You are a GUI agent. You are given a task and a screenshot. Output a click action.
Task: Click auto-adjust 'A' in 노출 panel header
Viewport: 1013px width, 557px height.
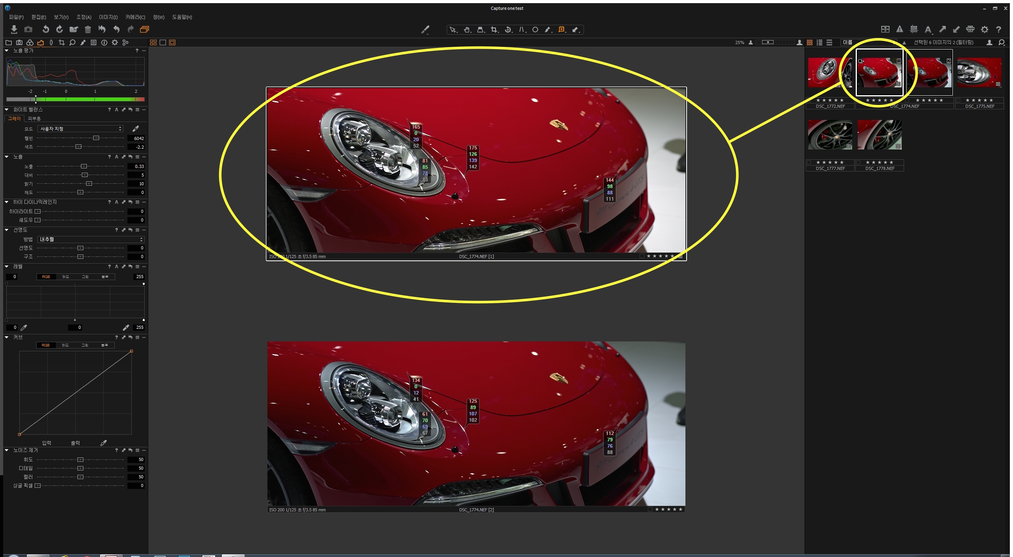point(116,157)
